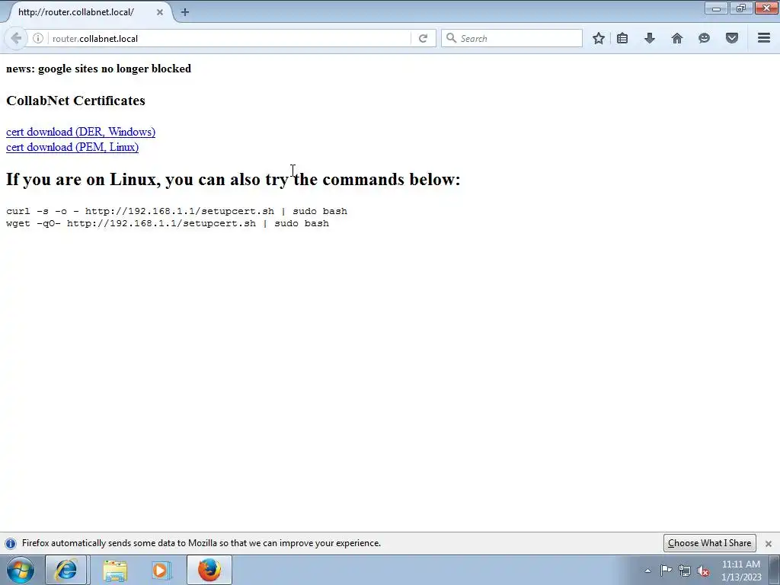Open the Downloads arrow icon
Screen dimensions: 780x585
click(650, 38)
